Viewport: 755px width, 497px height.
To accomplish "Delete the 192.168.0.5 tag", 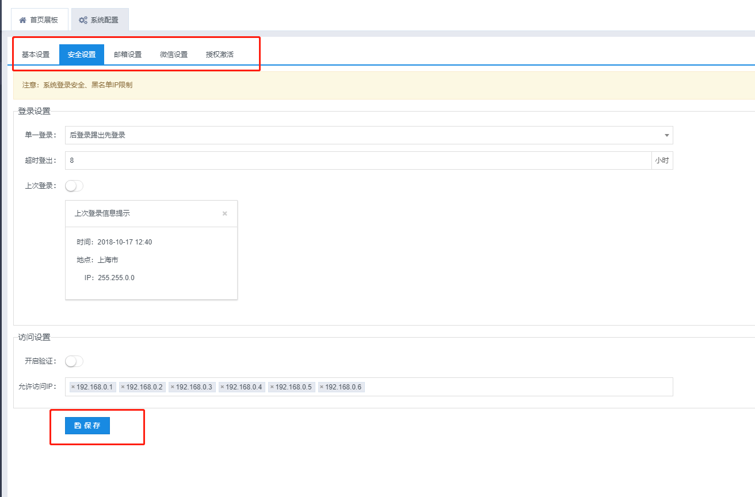I will click(x=272, y=387).
